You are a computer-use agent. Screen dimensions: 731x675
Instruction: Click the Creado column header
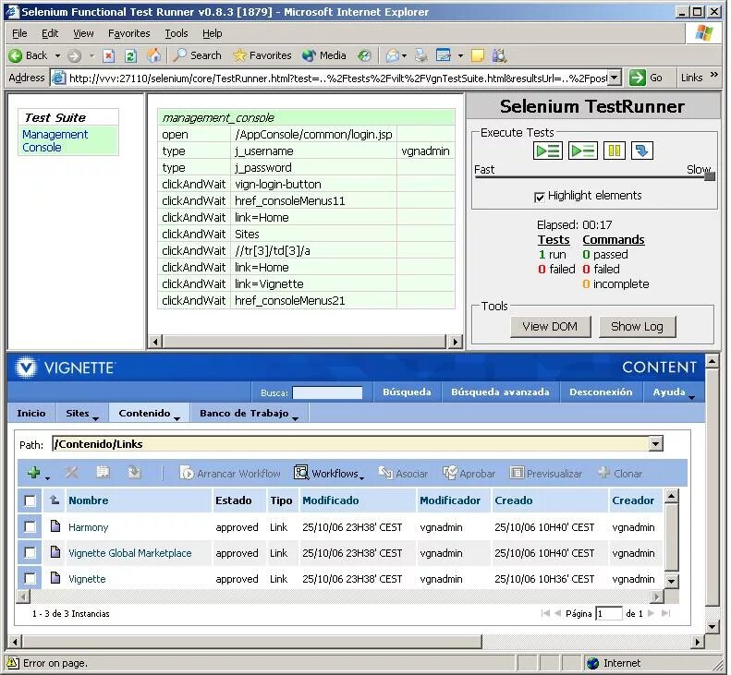pos(513,500)
